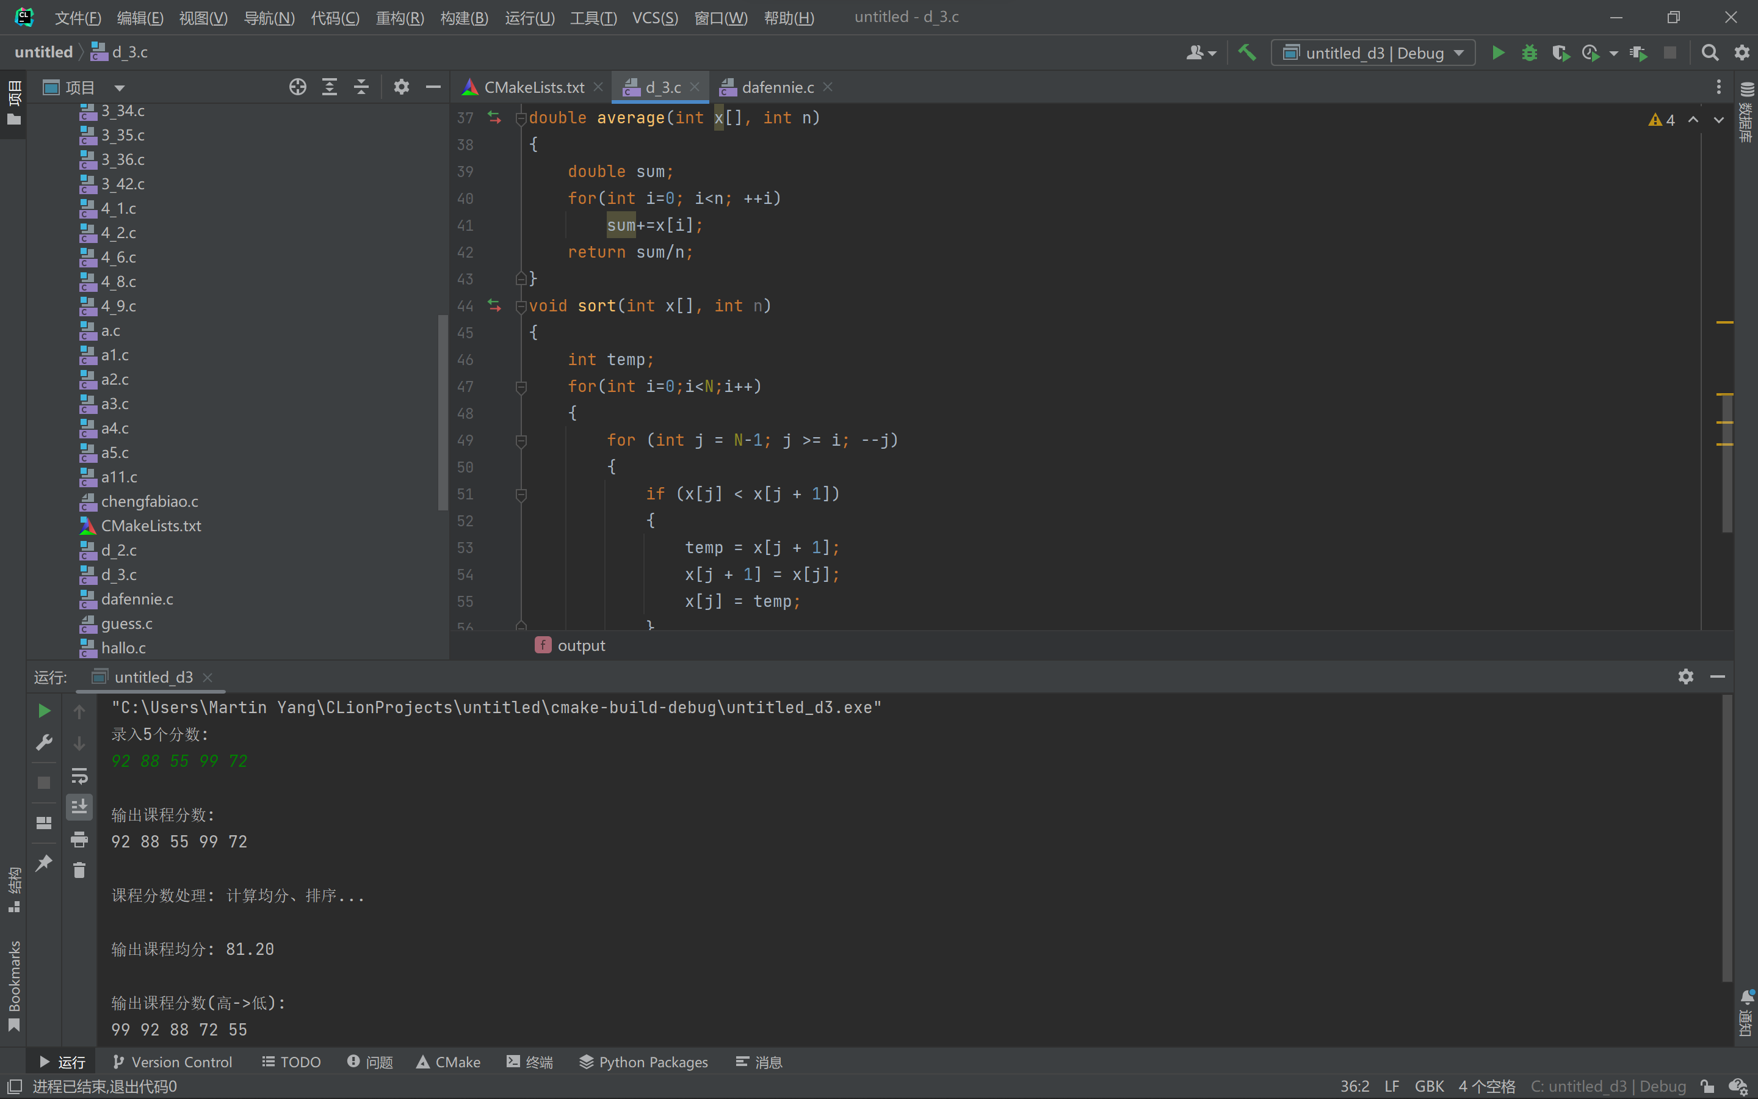Toggle scroll to end in console
Viewport: 1758px width, 1099px height.
(79, 807)
